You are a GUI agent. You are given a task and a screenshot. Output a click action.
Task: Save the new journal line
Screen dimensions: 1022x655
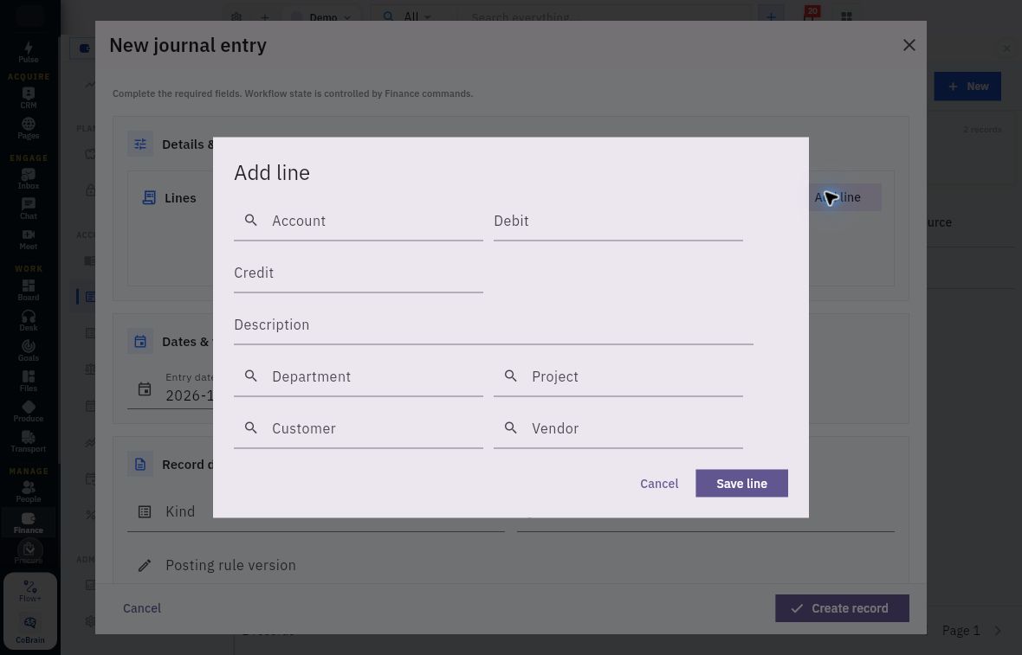741,483
